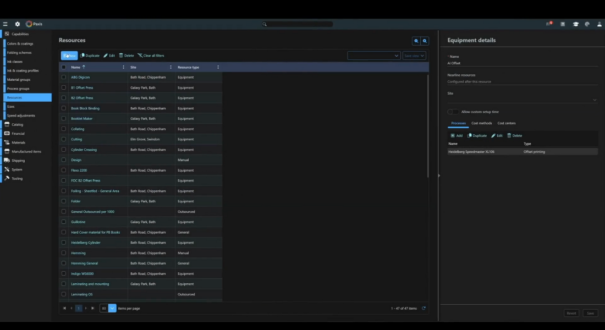Click Add in the Processes toolbar
The width and height of the screenshot is (605, 330).
pyautogui.click(x=457, y=135)
